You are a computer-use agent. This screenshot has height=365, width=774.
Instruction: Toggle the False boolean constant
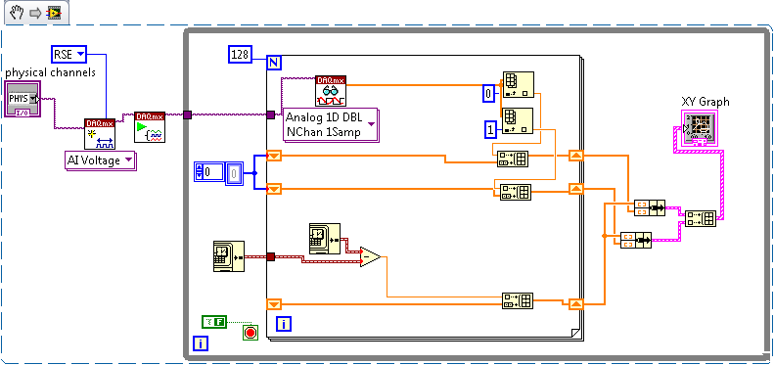[214, 322]
